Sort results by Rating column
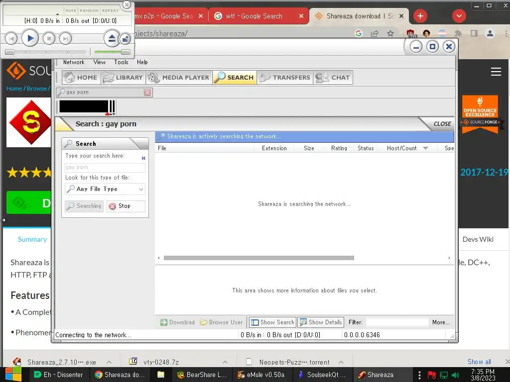The height and width of the screenshot is (382, 510). (x=339, y=148)
